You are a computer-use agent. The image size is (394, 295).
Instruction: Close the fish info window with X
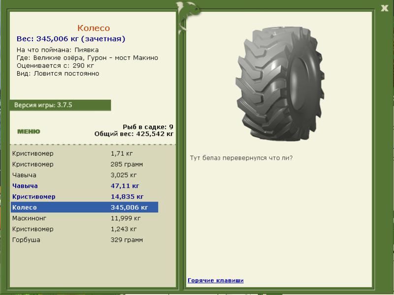click(384, 8)
